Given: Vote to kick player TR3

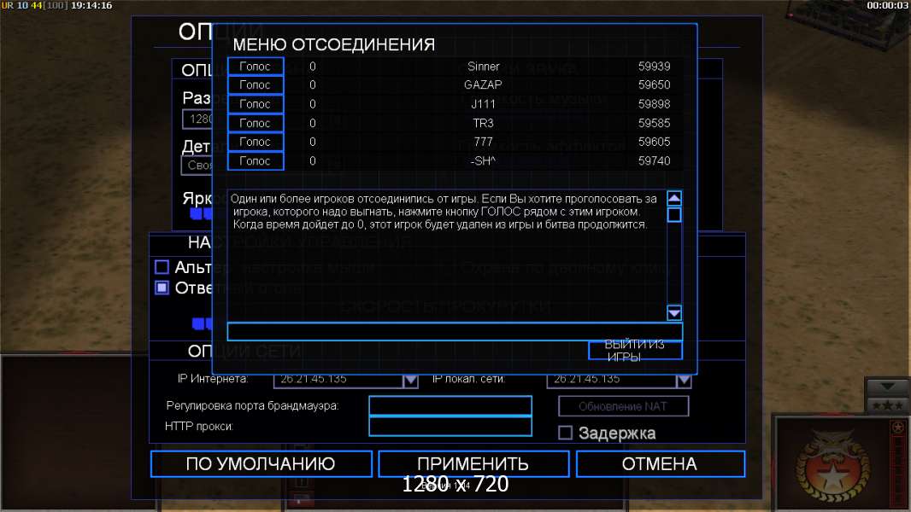Looking at the screenshot, I should tap(256, 123).
